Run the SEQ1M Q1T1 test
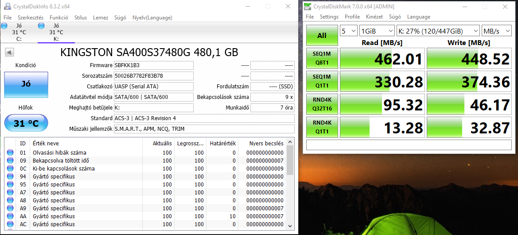This screenshot has height=235, width=518. coord(322,81)
